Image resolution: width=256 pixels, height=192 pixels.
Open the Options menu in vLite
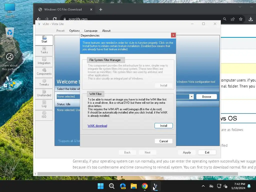74,31
